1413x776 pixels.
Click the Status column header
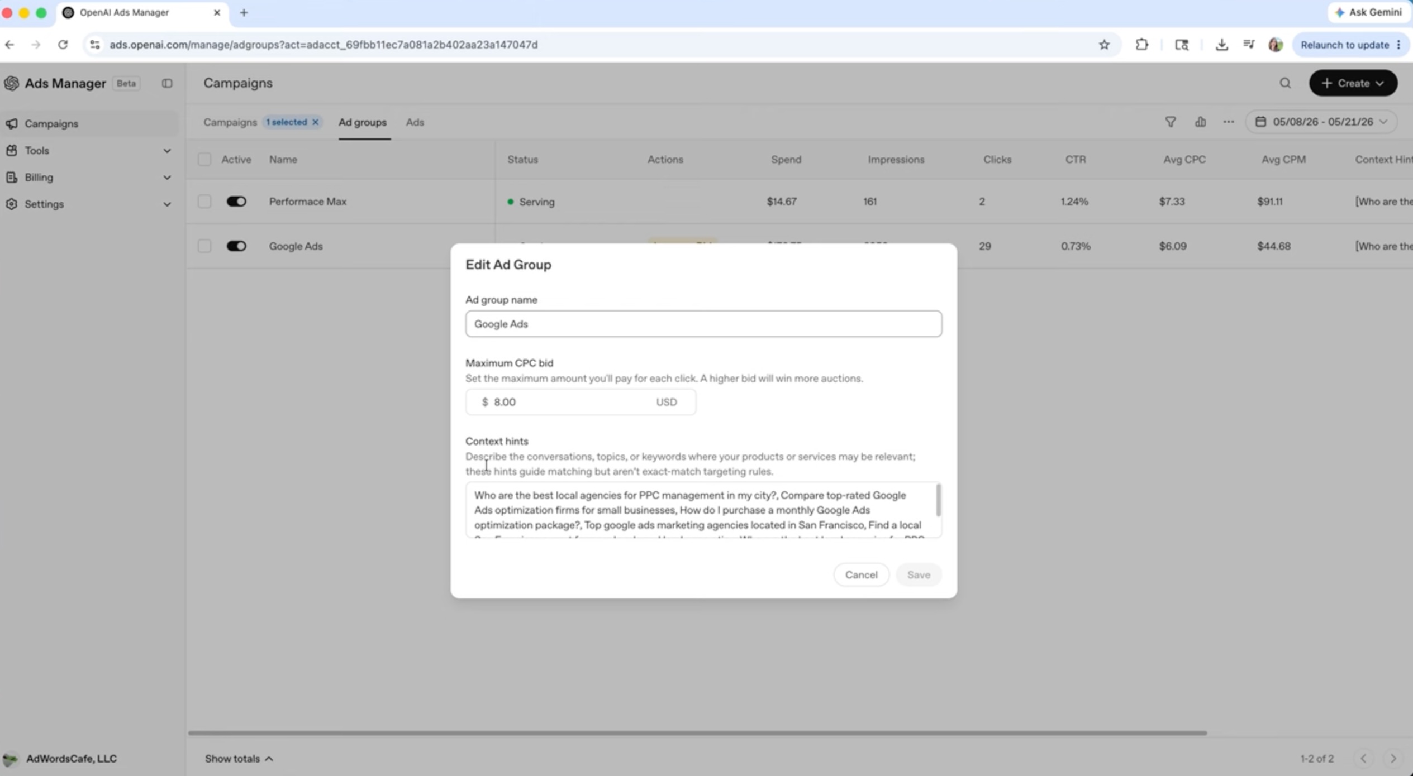point(522,159)
